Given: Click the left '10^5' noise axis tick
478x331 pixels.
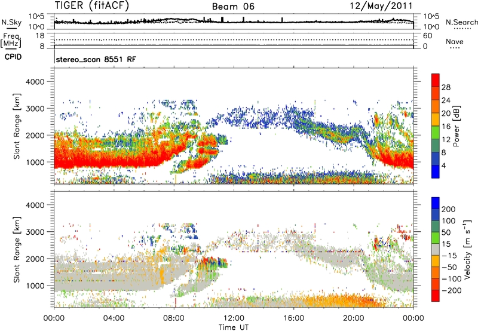Looking at the screenshot, I should coord(36,17).
